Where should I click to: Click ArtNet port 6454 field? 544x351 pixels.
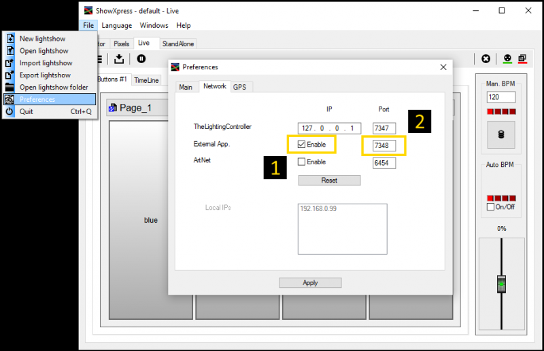[384, 163]
